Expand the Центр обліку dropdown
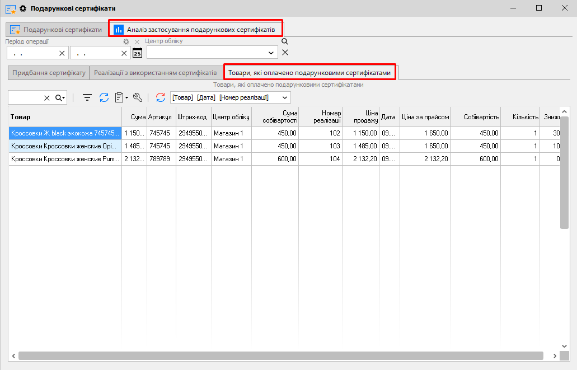The height and width of the screenshot is (370, 577). [272, 53]
